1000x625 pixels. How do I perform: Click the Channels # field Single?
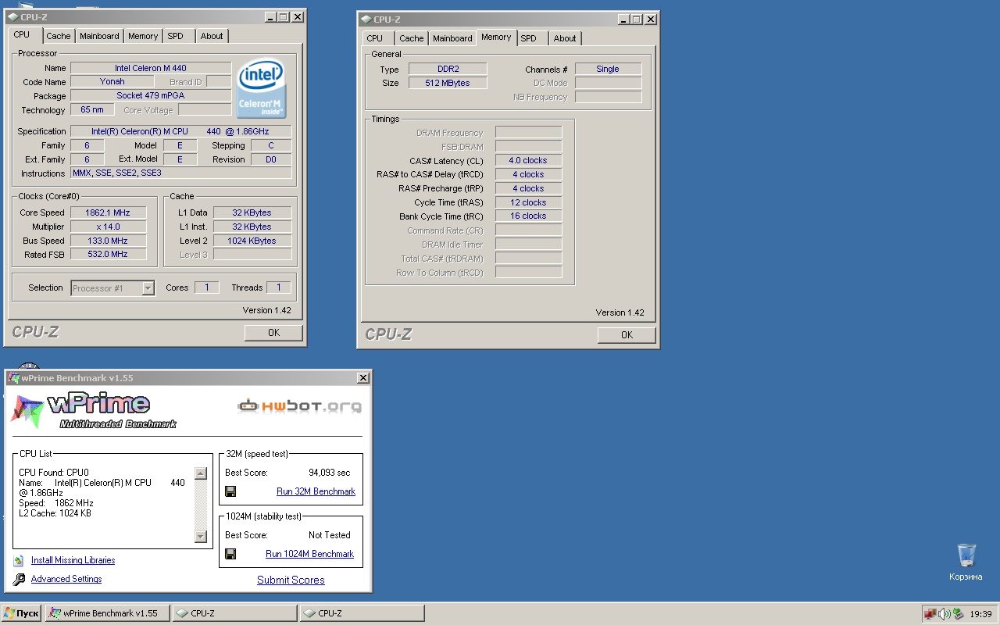click(x=608, y=69)
